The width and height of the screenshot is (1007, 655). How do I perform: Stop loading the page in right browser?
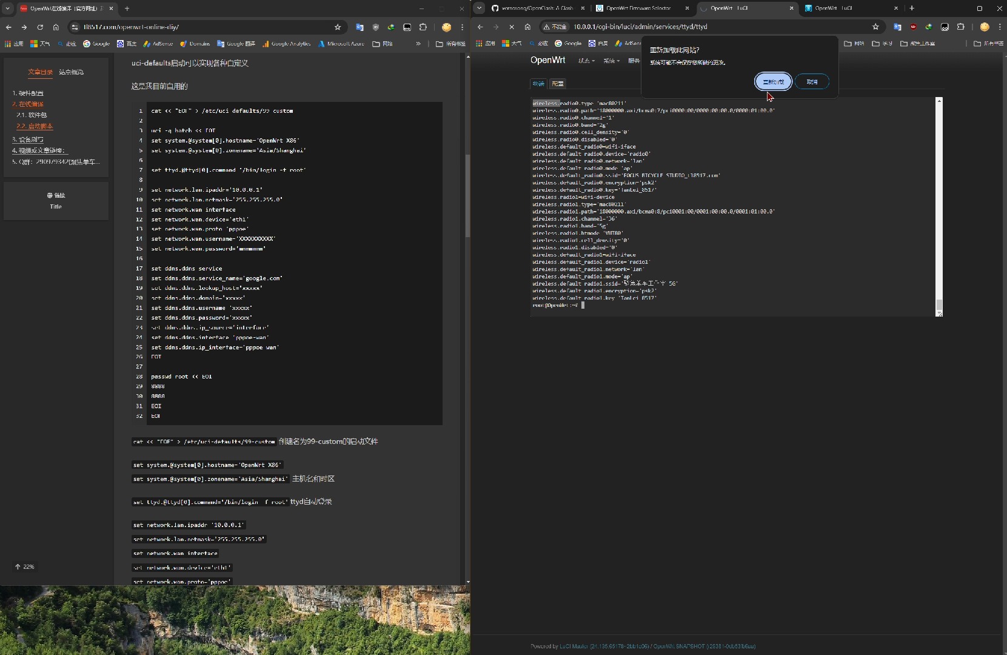point(512,27)
